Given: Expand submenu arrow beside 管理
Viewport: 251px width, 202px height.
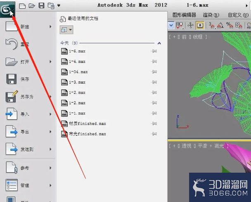Looking at the screenshot, I should click(x=50, y=185).
